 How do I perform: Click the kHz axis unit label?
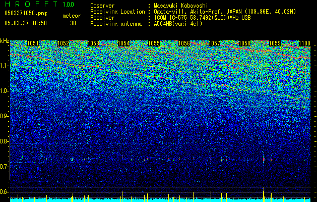tap(5, 41)
